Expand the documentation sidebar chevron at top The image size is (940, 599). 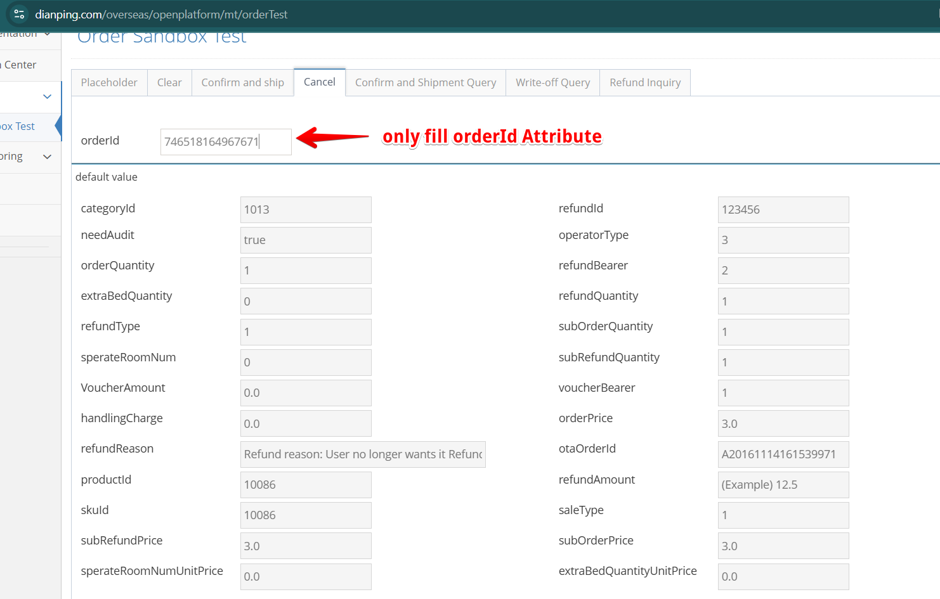pos(48,34)
